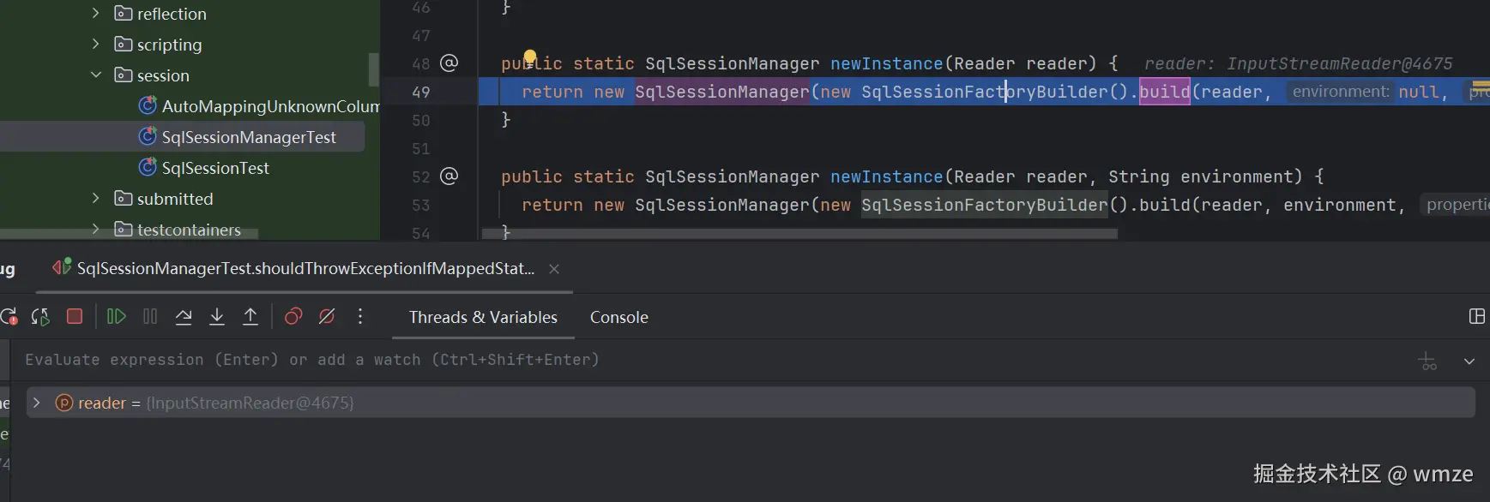Image resolution: width=1490 pixels, height=502 pixels.
Task: Open expression history dropdown arrow
Action: point(1469,362)
